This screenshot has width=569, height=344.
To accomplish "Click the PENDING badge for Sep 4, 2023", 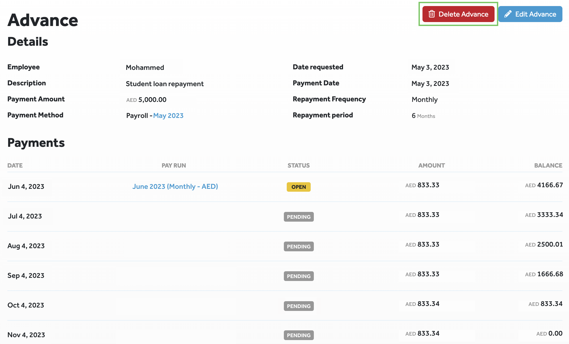I will (299, 276).
